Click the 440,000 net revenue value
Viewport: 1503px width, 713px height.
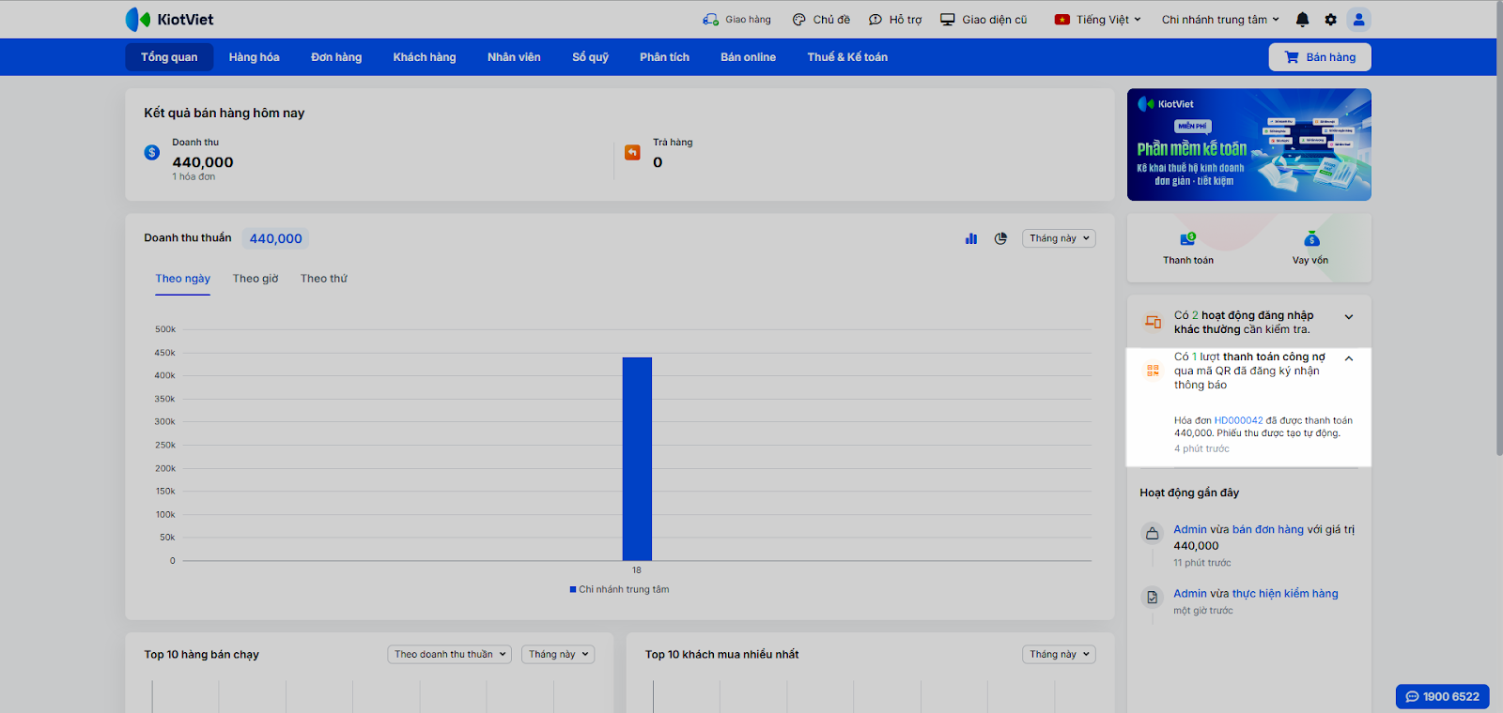276,239
